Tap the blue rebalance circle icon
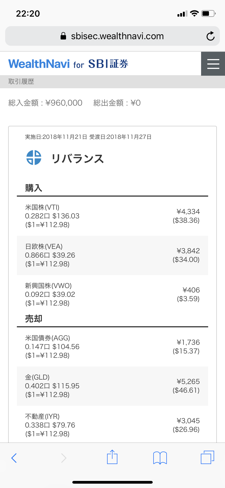This screenshot has height=488, width=225. click(x=34, y=158)
